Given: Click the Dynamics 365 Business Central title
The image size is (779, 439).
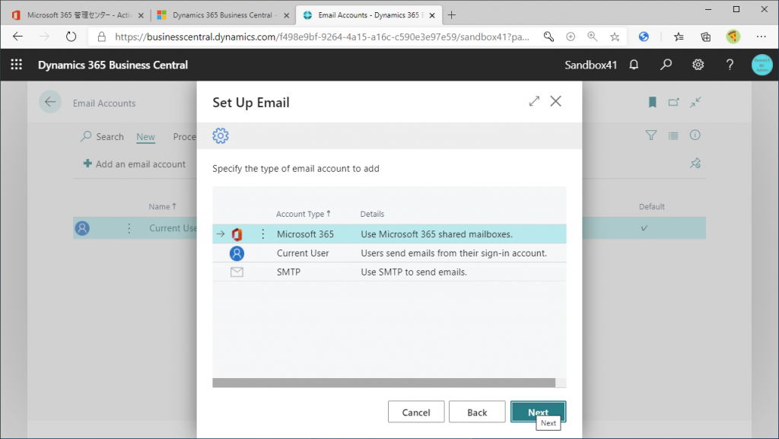Looking at the screenshot, I should (113, 65).
